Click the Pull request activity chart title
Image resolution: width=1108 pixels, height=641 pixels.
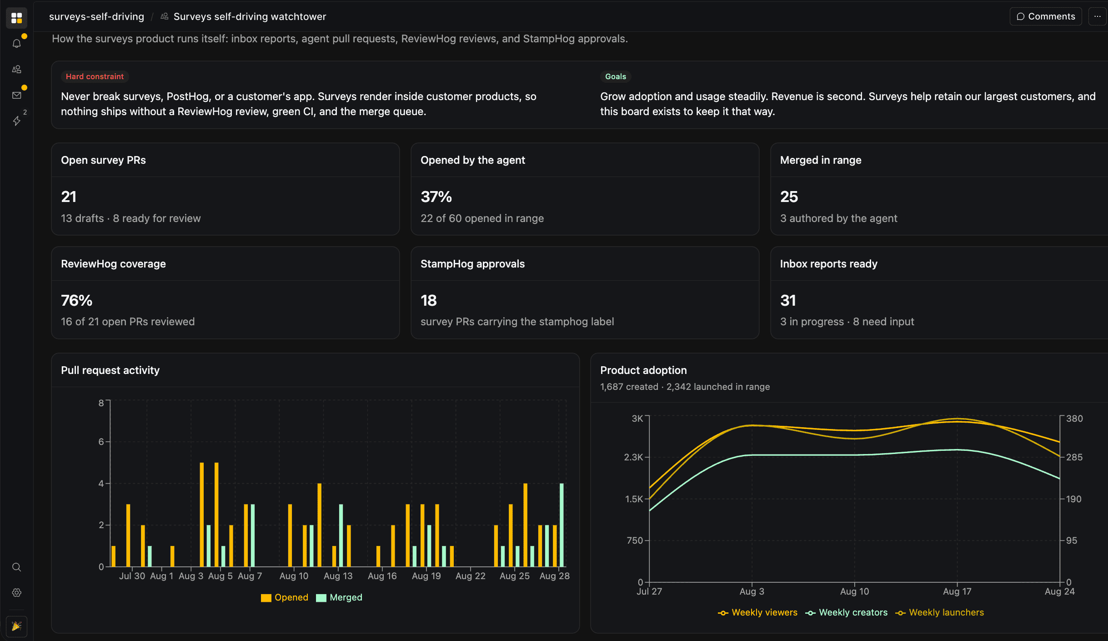pos(110,370)
